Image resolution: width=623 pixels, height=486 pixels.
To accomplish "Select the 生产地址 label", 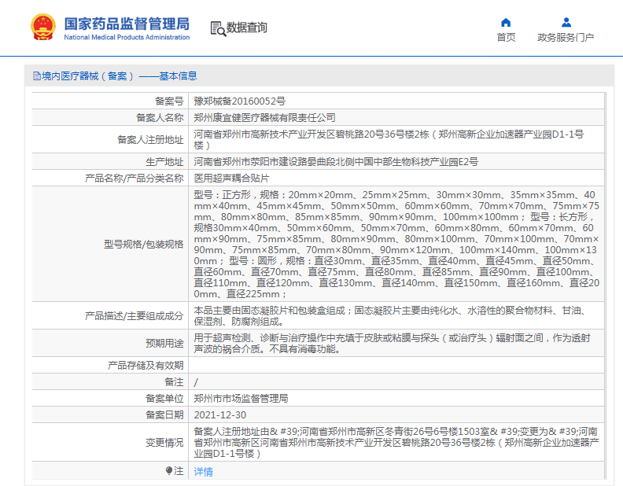I will (164, 162).
